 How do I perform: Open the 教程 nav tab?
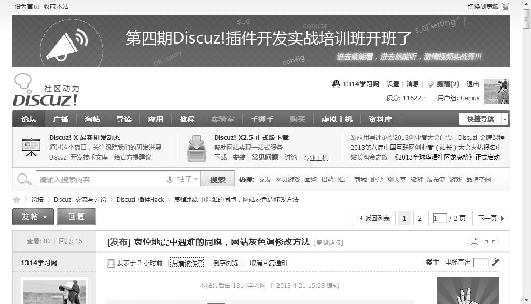tap(187, 119)
